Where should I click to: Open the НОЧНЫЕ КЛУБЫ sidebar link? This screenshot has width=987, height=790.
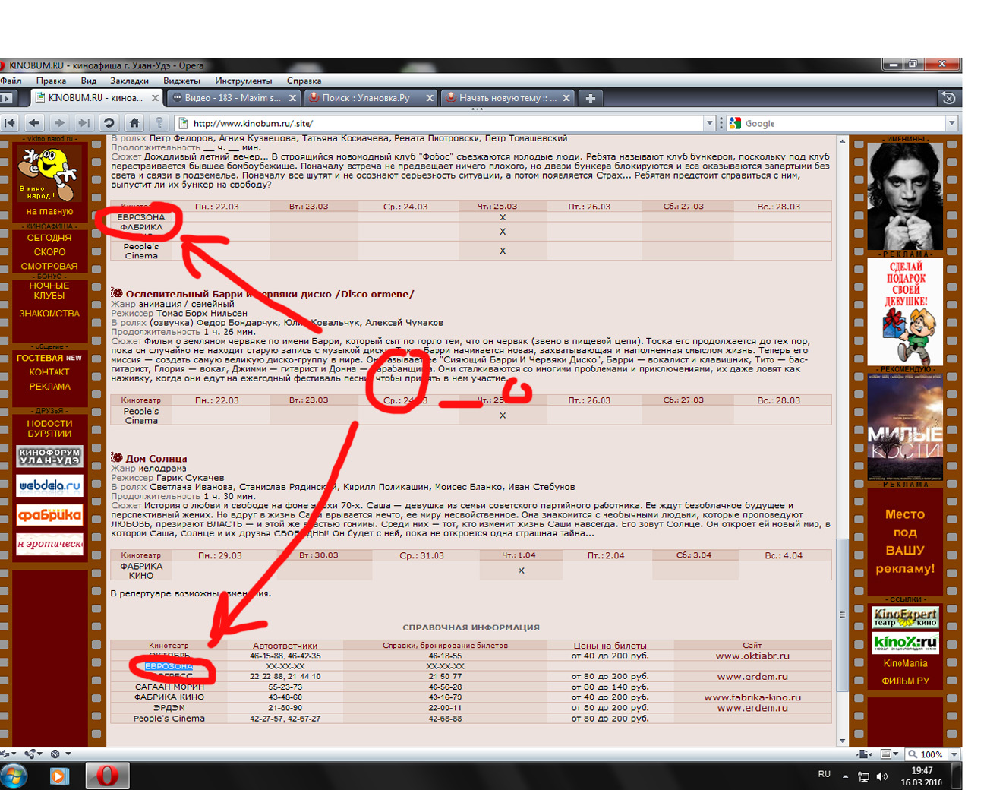pos(49,291)
